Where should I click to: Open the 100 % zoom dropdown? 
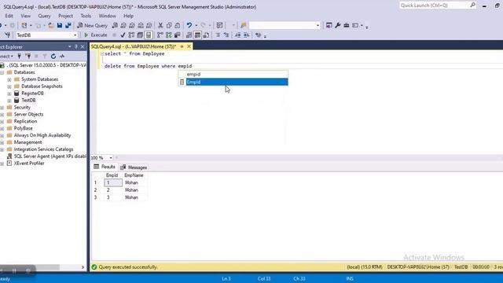111,158
